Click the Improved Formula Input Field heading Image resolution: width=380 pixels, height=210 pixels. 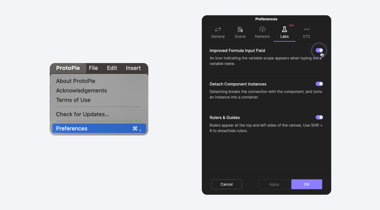pyautogui.click(x=237, y=51)
